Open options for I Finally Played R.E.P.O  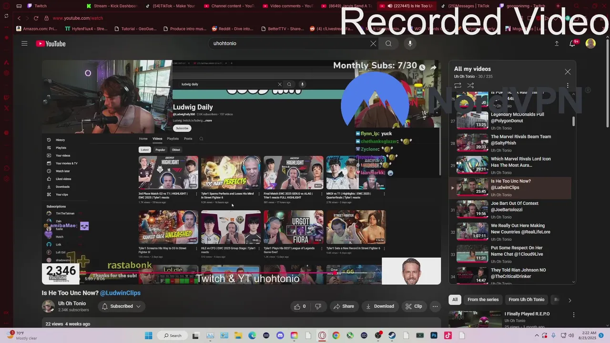(574, 314)
